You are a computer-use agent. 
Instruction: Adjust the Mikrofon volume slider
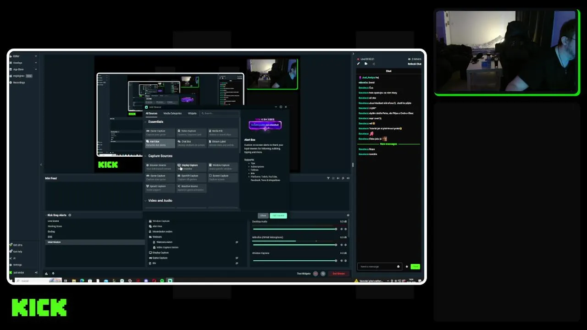click(x=294, y=245)
